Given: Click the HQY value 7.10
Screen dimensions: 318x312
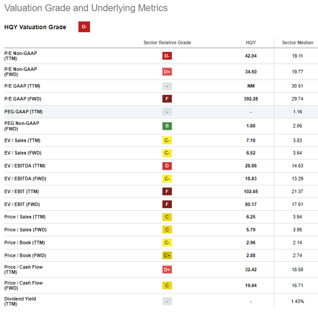Looking at the screenshot, I should (x=251, y=140).
